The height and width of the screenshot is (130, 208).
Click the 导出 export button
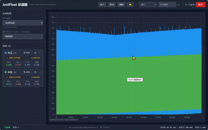click(112, 5)
